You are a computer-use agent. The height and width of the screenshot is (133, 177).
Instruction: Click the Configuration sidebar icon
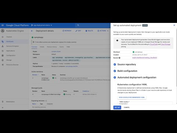(3, 55)
